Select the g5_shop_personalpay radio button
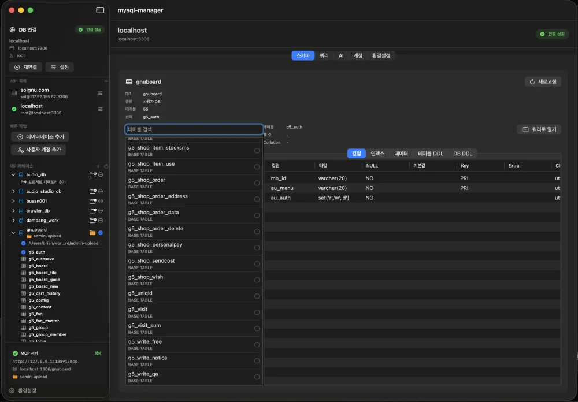Image resolution: width=578 pixels, height=402 pixels. [257, 248]
